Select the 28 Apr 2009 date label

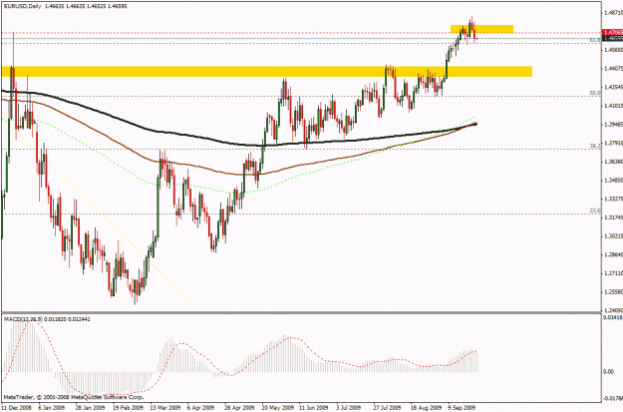(239, 408)
